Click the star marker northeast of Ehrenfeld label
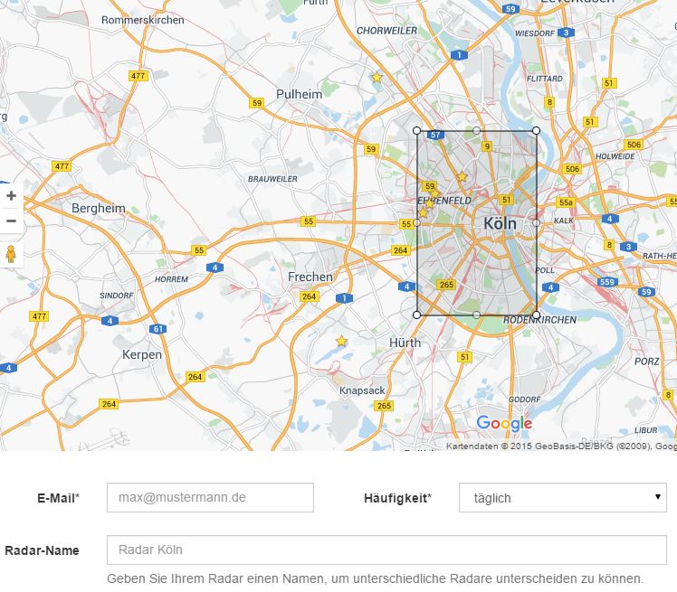Screen dimensions: 677x592 tap(462, 176)
